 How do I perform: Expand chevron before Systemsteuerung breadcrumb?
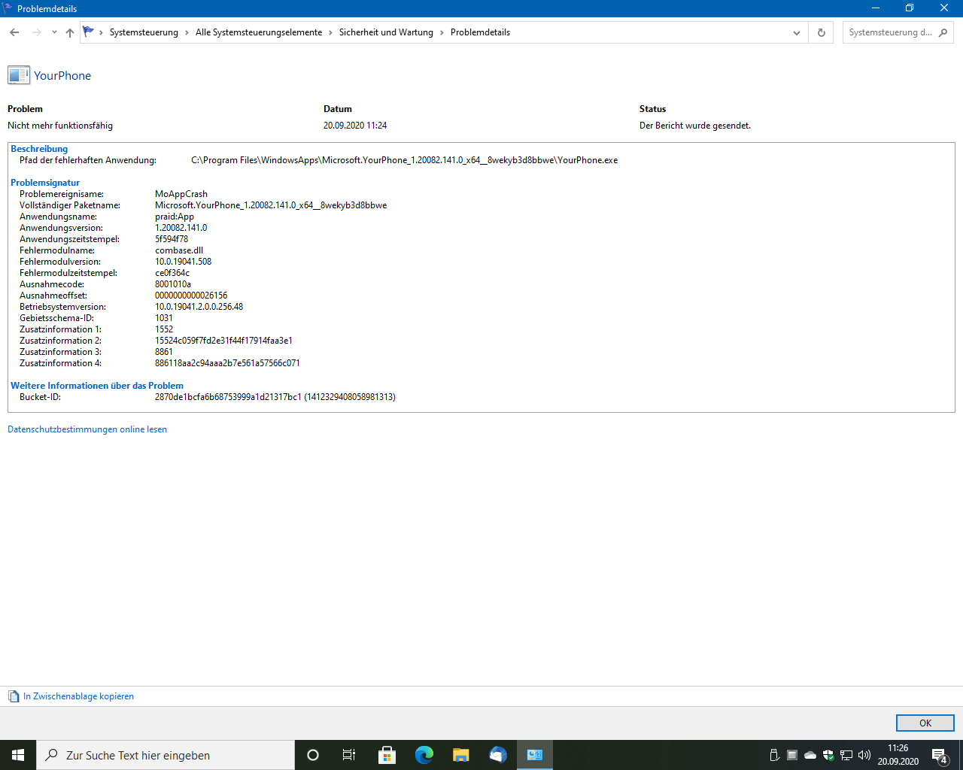pyautogui.click(x=101, y=32)
